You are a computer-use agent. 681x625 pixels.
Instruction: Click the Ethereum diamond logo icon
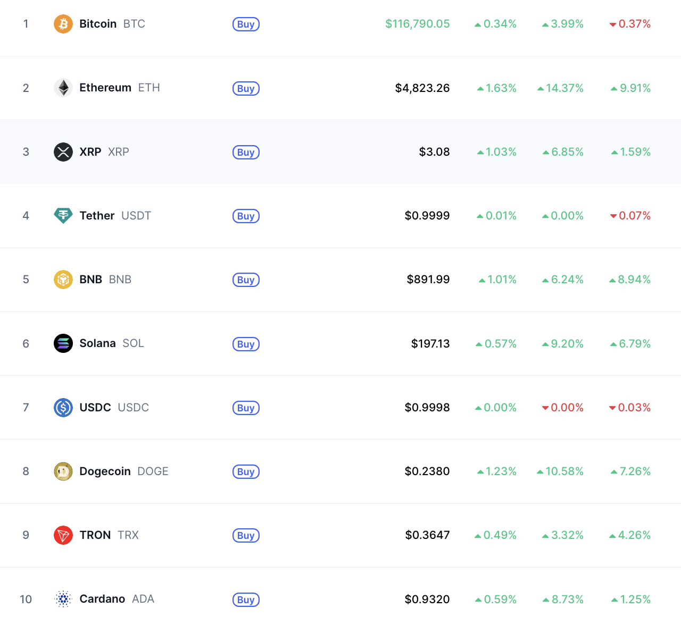click(x=63, y=88)
